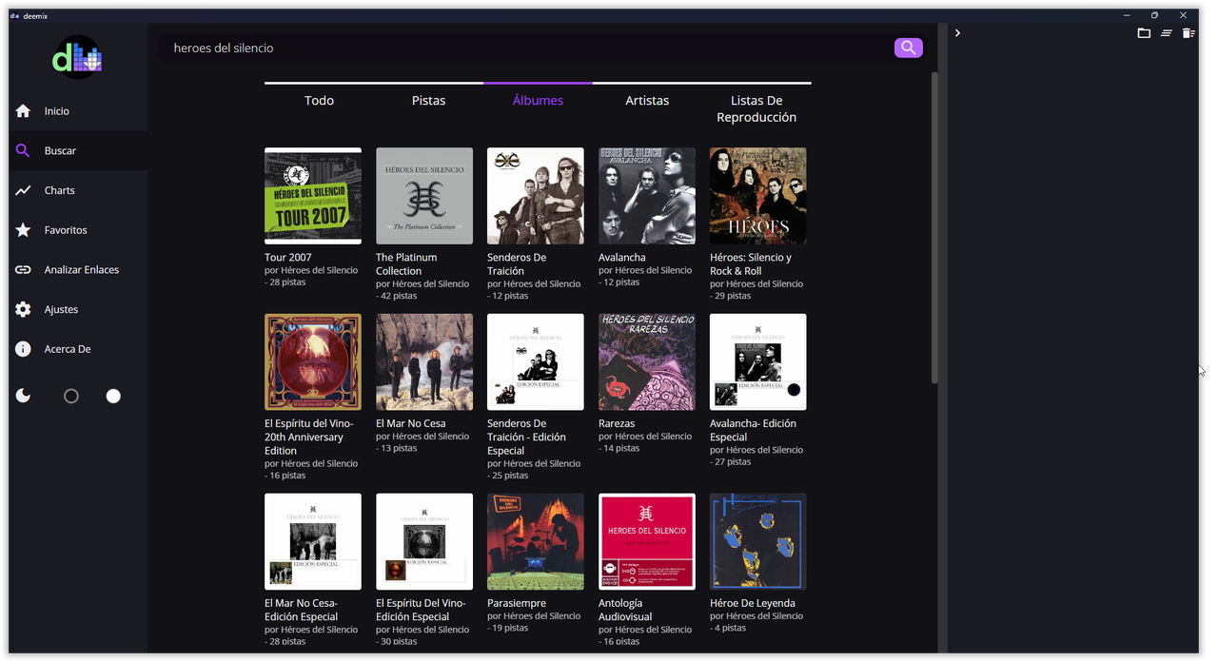Open El Mar No Cesa Edición Especial cover

[313, 542]
